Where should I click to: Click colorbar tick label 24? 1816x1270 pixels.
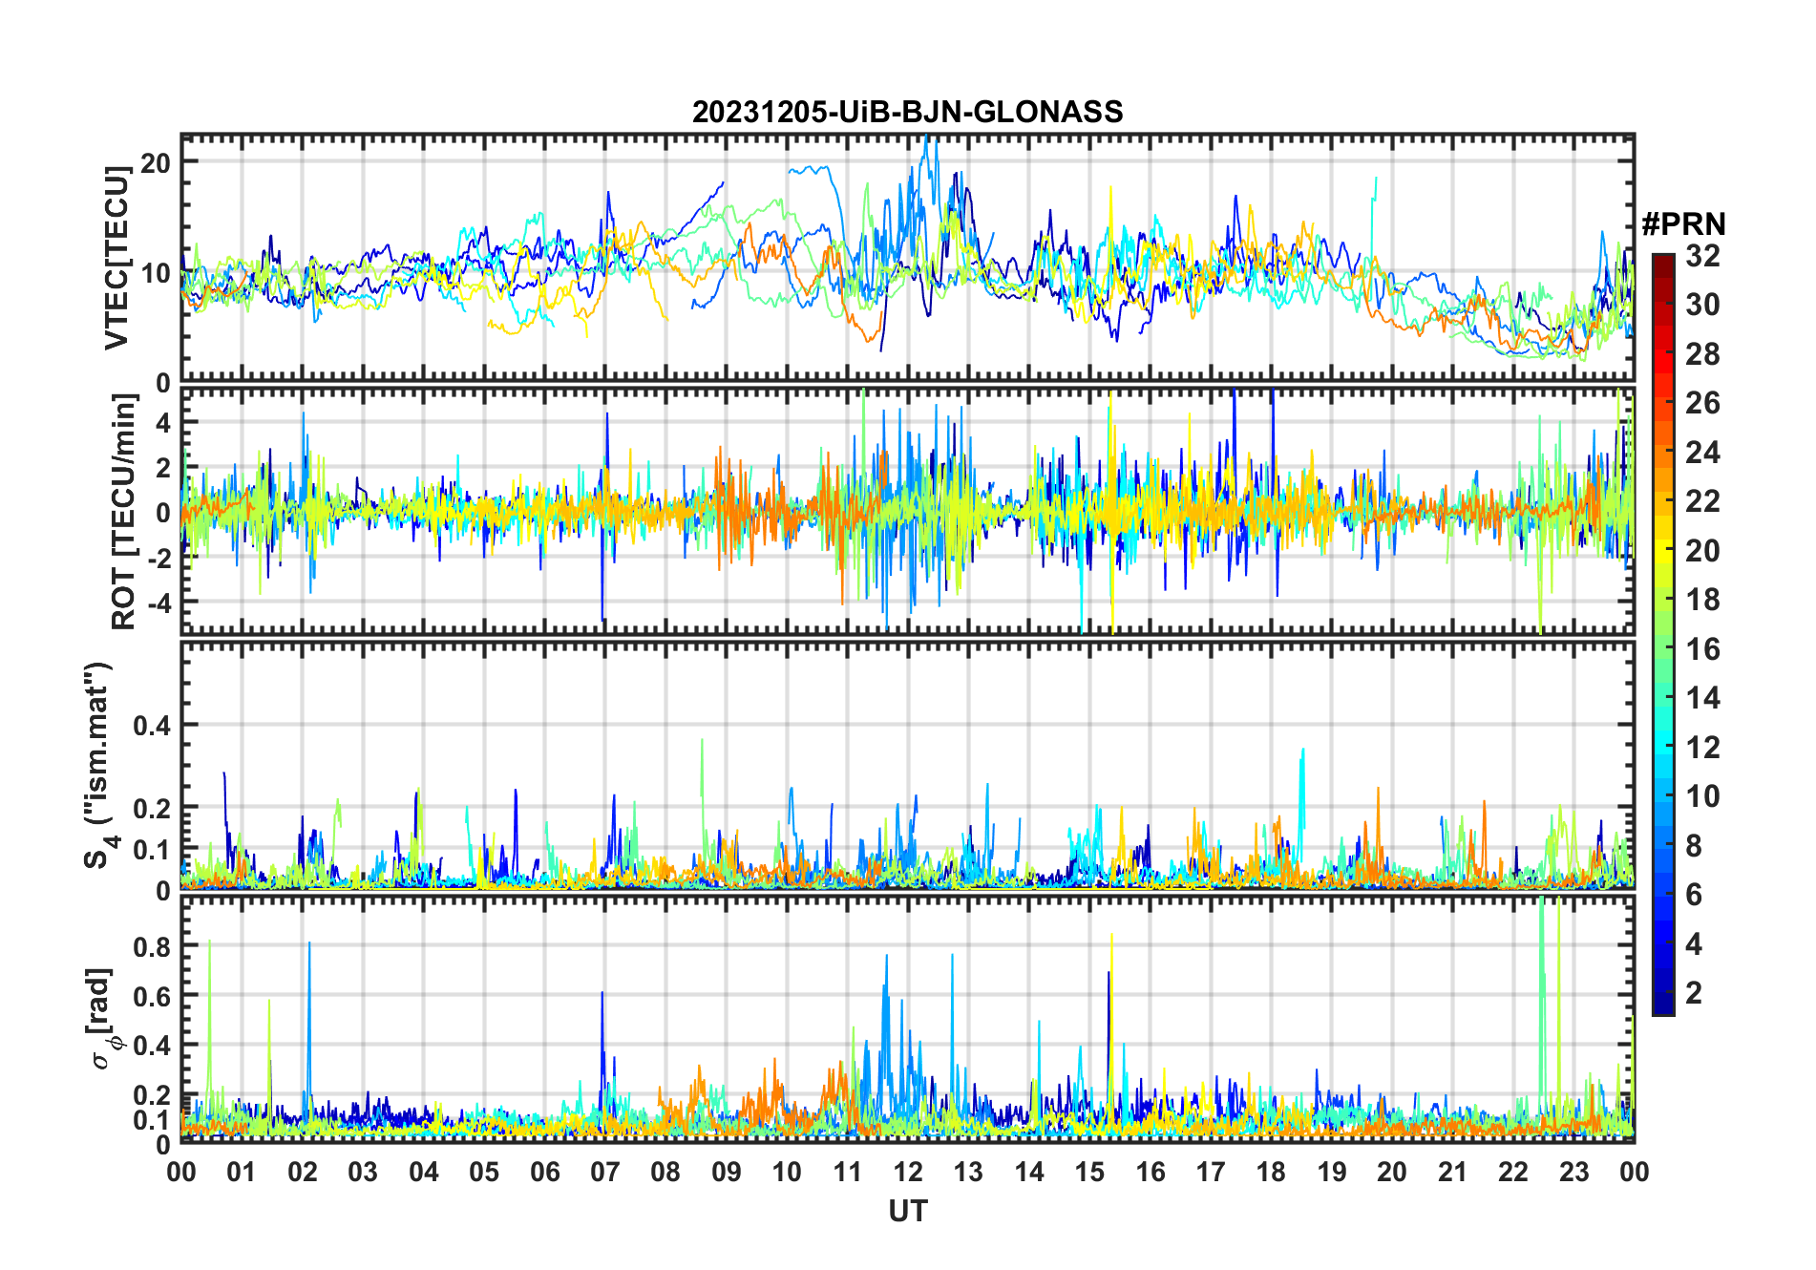(x=1702, y=452)
